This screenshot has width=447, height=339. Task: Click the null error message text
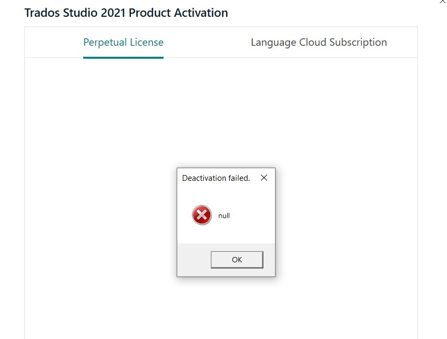pos(224,215)
